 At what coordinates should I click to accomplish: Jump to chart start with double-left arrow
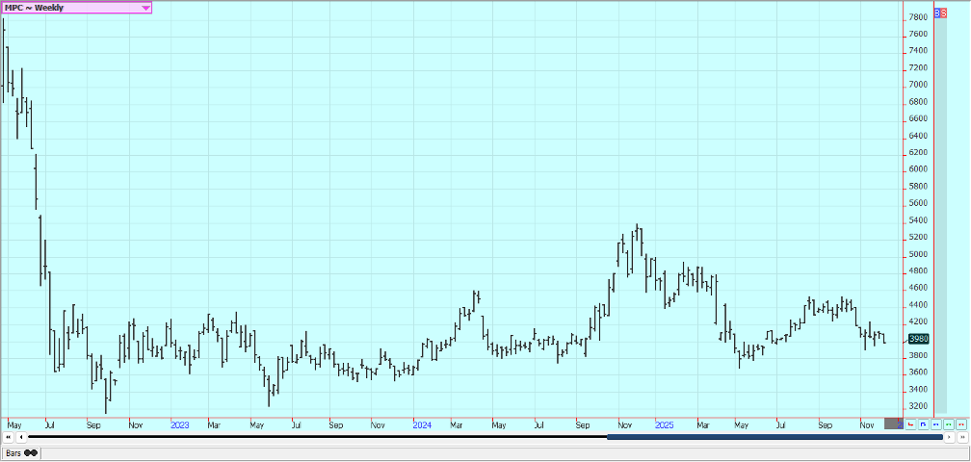[9, 438]
